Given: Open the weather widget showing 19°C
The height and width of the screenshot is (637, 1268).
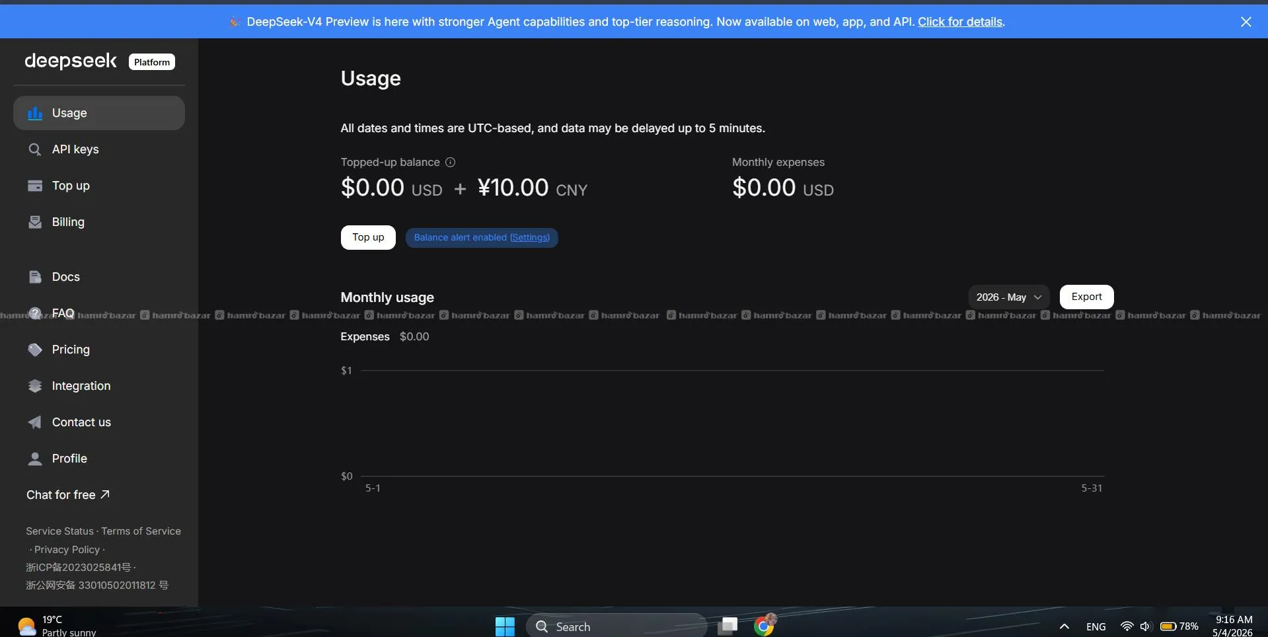Looking at the screenshot, I should (57, 626).
